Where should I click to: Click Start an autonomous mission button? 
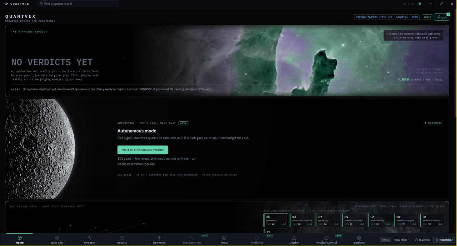point(143,150)
